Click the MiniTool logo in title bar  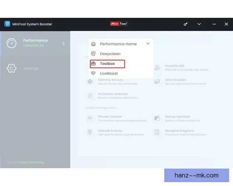point(119,24)
